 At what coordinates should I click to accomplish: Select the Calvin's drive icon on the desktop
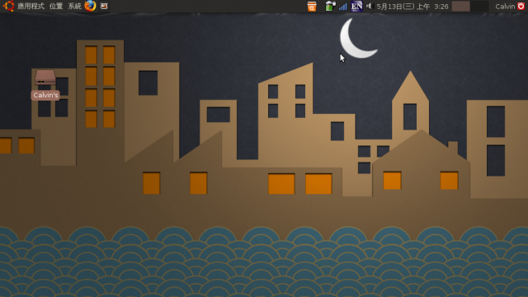[x=45, y=78]
